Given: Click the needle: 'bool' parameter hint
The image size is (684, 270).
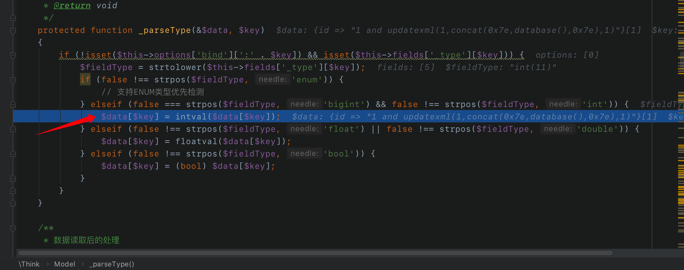Looking at the screenshot, I should 304,153.
